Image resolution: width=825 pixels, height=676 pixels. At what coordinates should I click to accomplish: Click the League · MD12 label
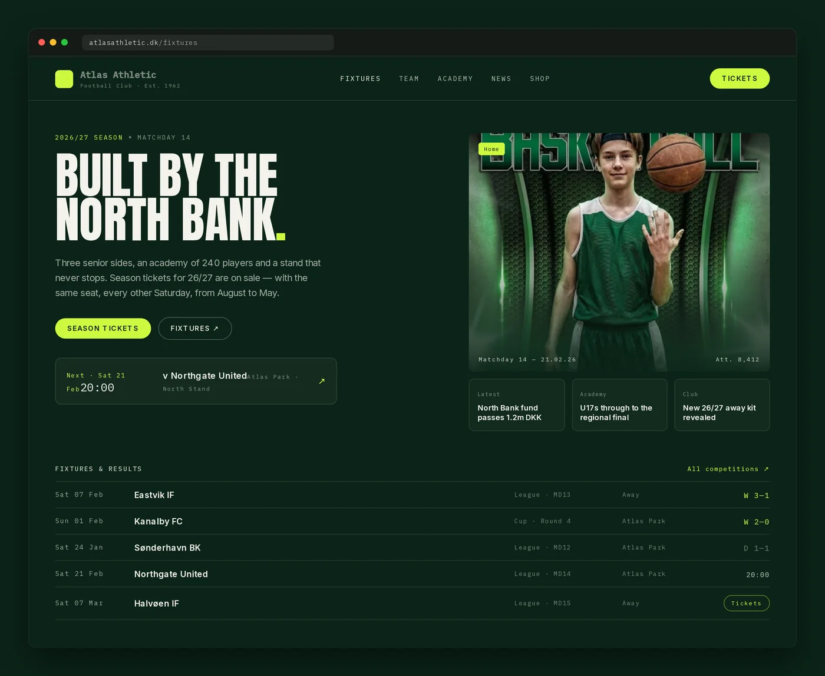pos(543,548)
